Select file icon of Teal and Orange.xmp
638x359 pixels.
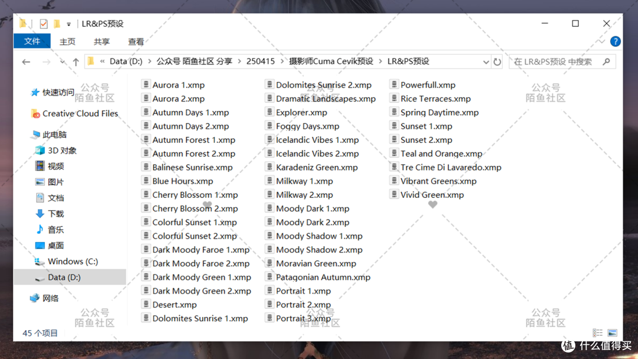click(394, 153)
